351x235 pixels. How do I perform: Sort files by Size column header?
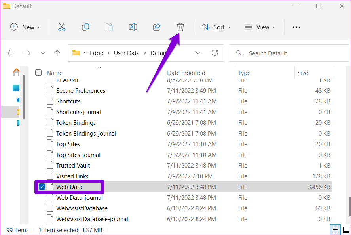(x=303, y=73)
